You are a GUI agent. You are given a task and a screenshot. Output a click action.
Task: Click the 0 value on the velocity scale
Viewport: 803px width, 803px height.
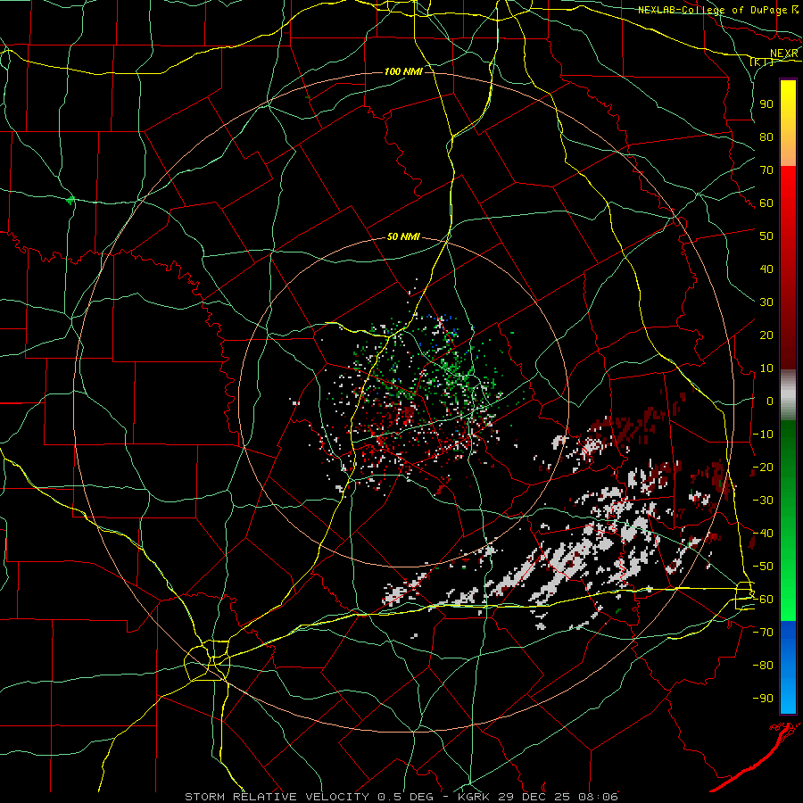tap(770, 401)
